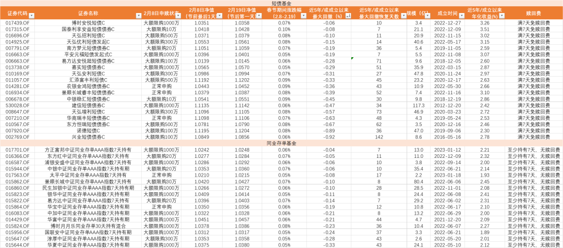Screen dimensions: 563x248
Task: Select 大额限购10万 in the 国泰利享安益短债债券C row
Action: point(161,29)
